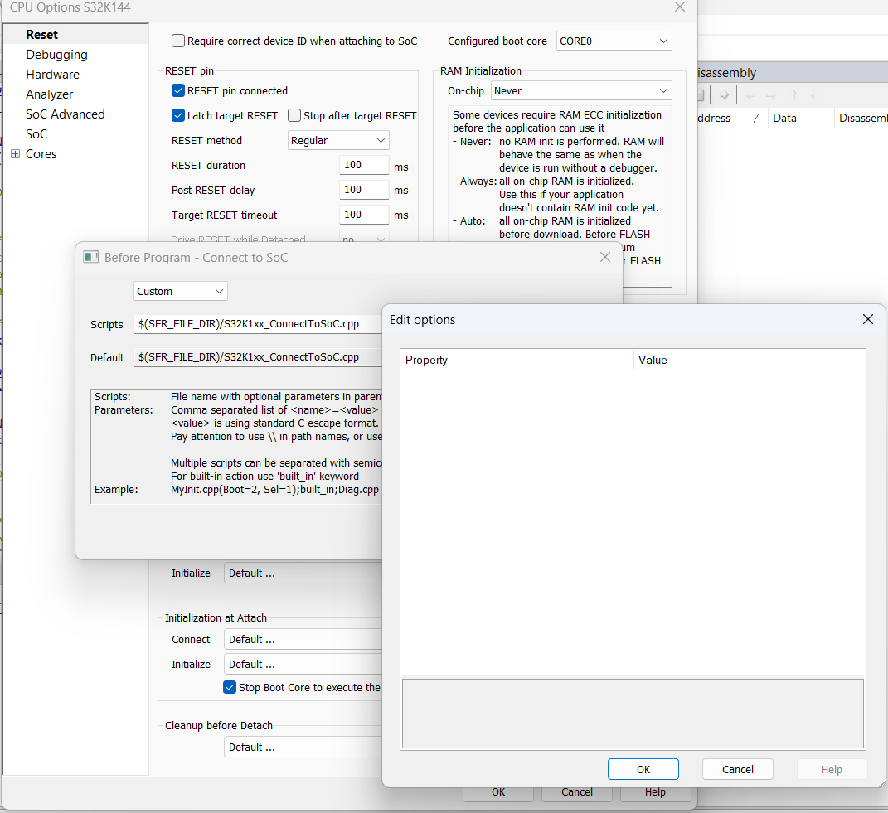Edit Post RESET delay field
888x813 pixels.
tap(364, 190)
